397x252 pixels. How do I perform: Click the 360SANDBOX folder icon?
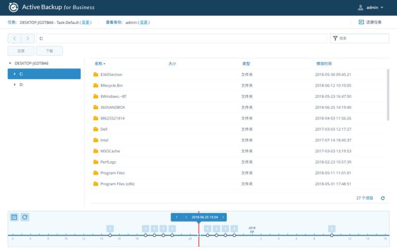[96, 107]
